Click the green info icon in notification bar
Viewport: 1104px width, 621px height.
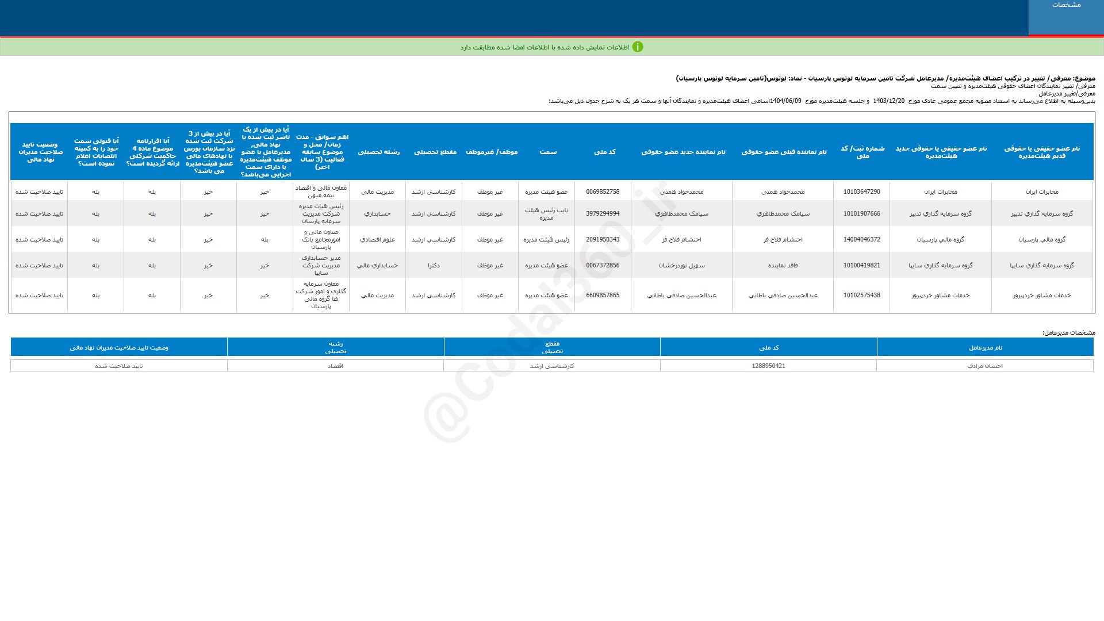click(637, 47)
